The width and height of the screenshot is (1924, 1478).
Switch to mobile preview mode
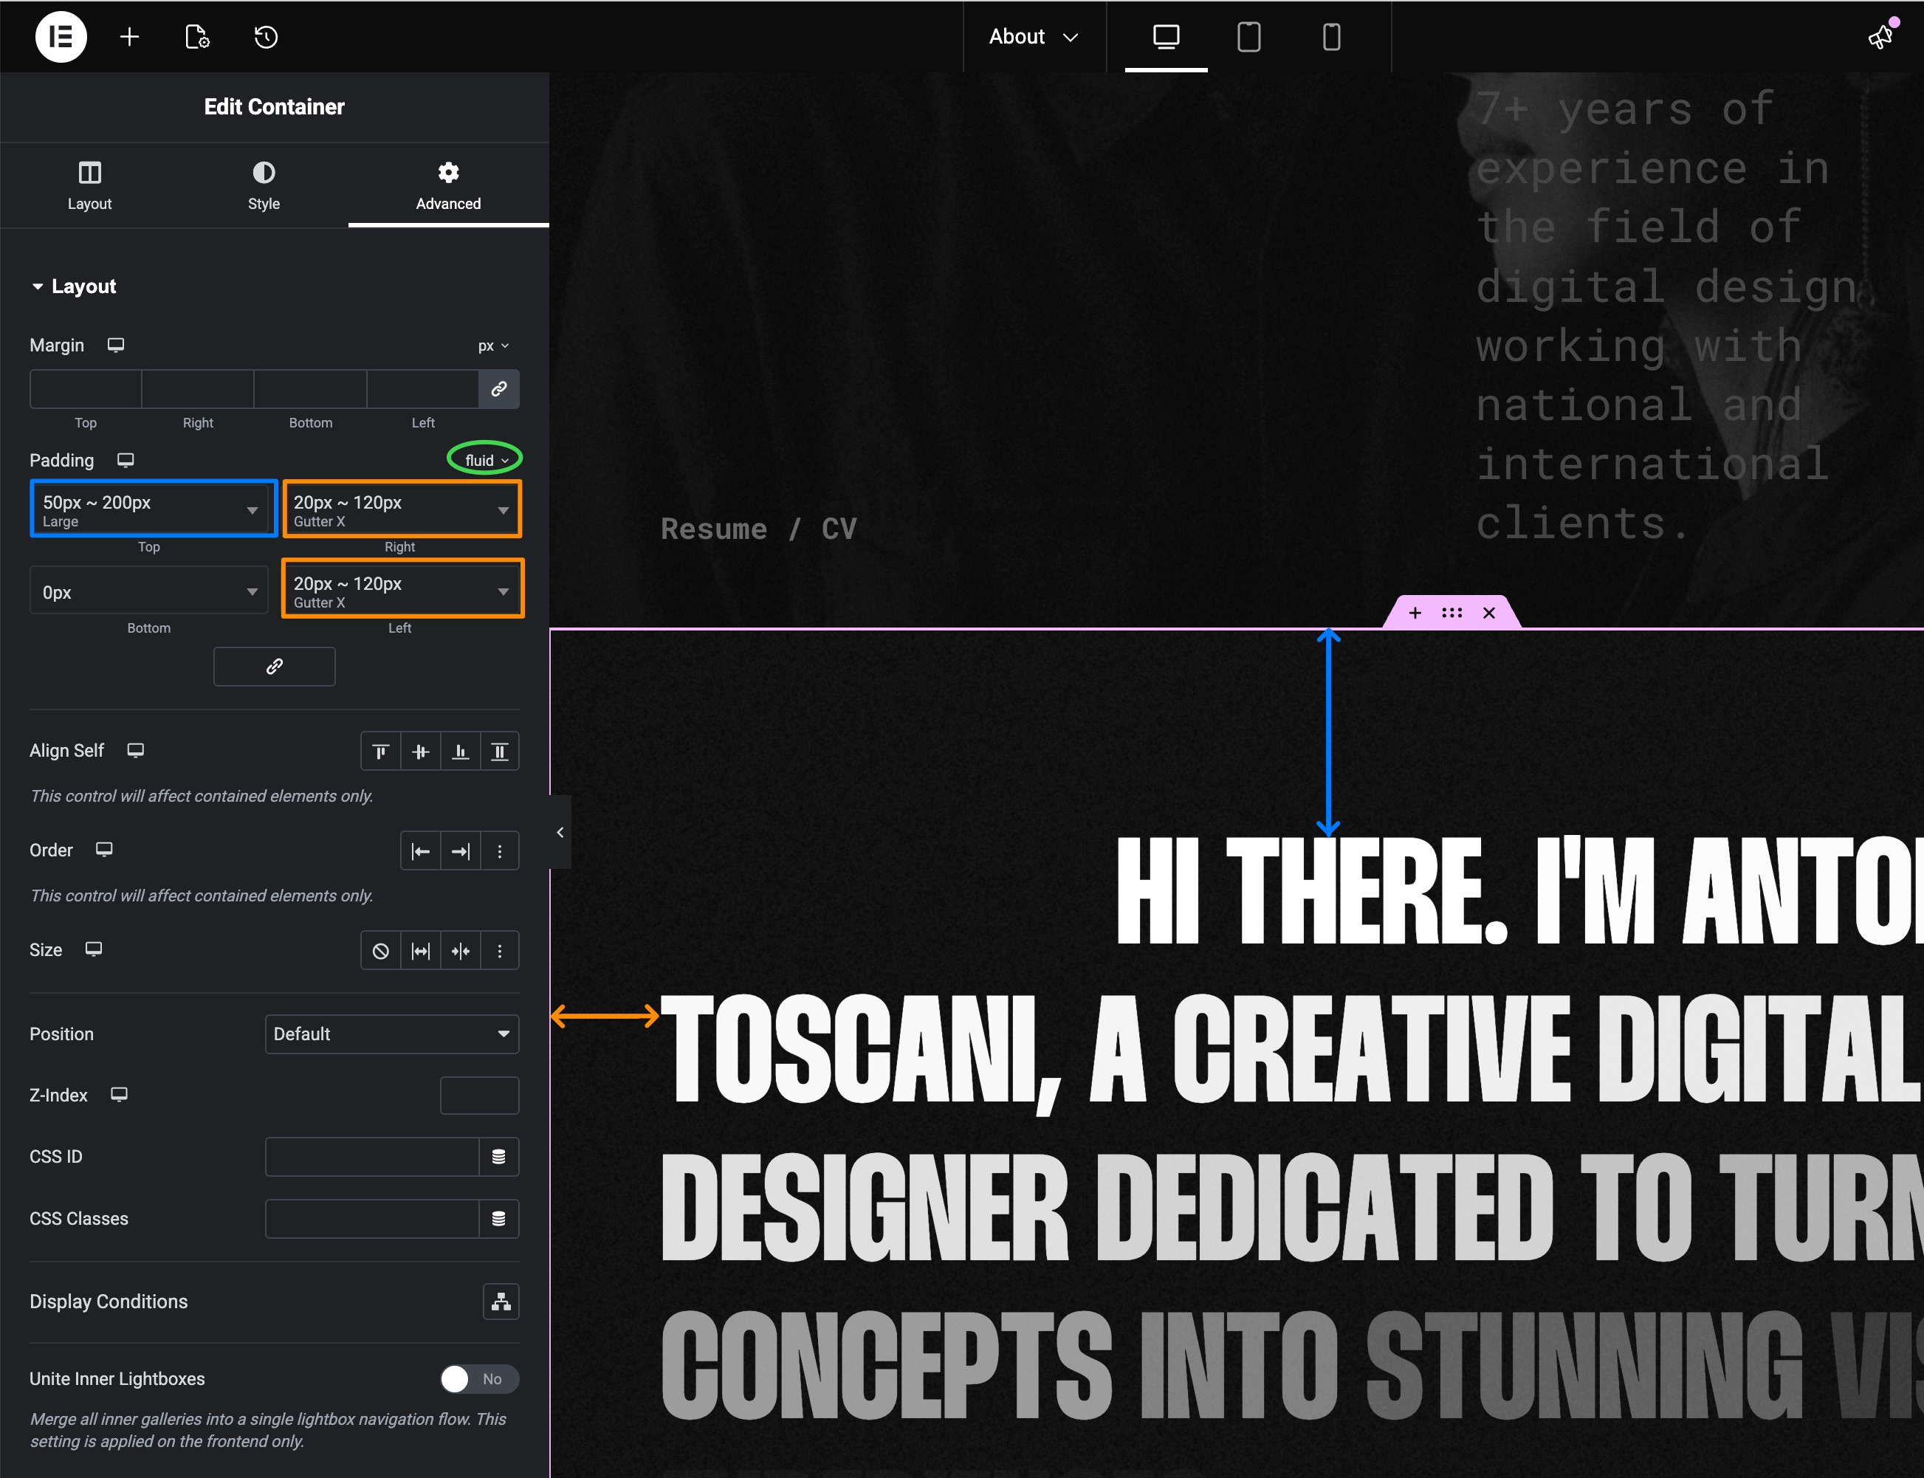1331,37
